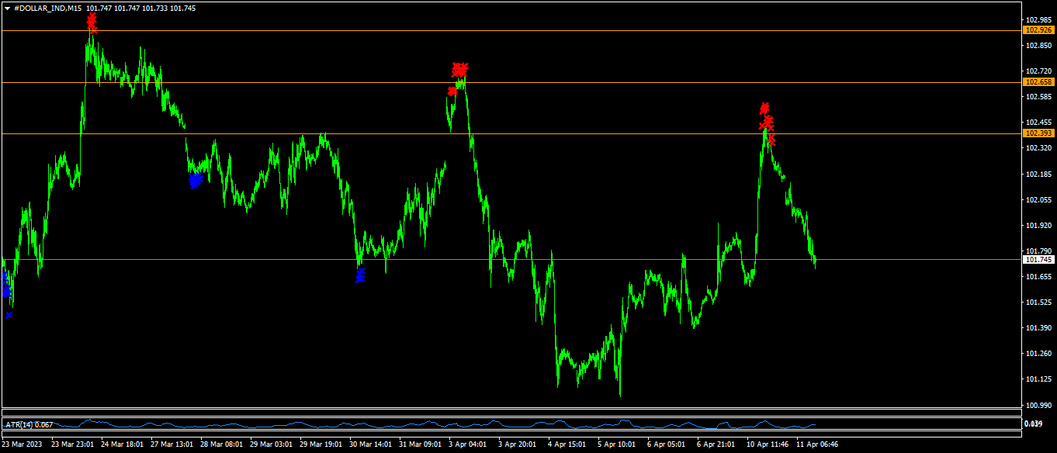The height and width of the screenshot is (453, 1057).
Task: Click the blue buy markers near 30 Mar low
Action: coord(360,275)
